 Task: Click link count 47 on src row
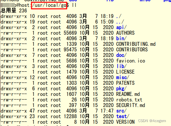[32, 111]
